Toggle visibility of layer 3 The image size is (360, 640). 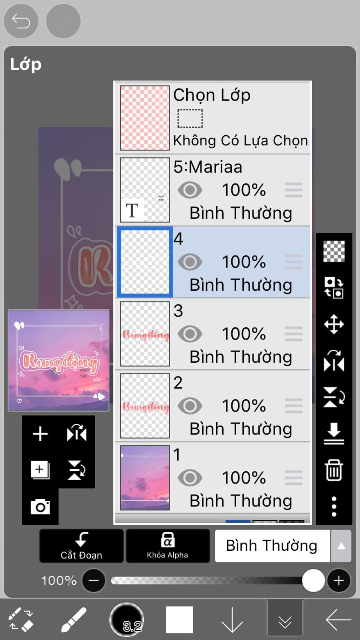[190, 334]
